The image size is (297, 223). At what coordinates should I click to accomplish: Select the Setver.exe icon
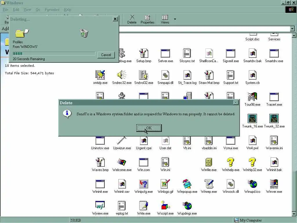(165, 53)
